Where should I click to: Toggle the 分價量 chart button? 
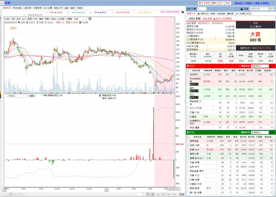click(69, 19)
